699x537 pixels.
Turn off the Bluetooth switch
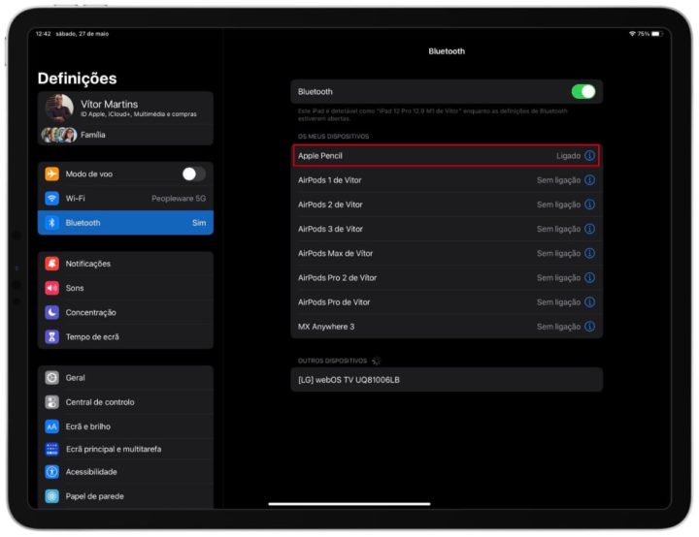pyautogui.click(x=583, y=92)
